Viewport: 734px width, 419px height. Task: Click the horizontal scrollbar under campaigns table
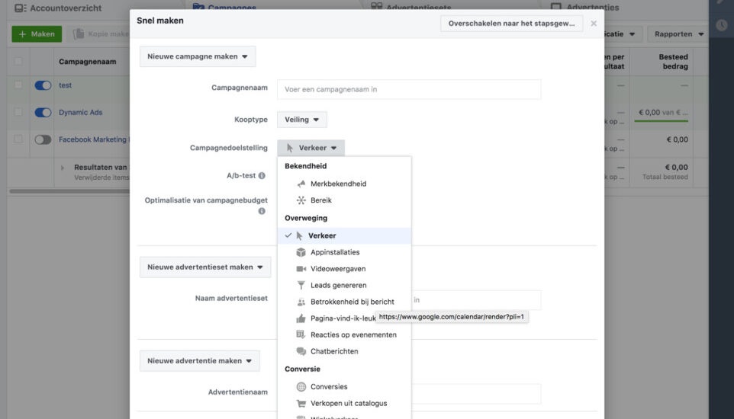[x=69, y=191]
